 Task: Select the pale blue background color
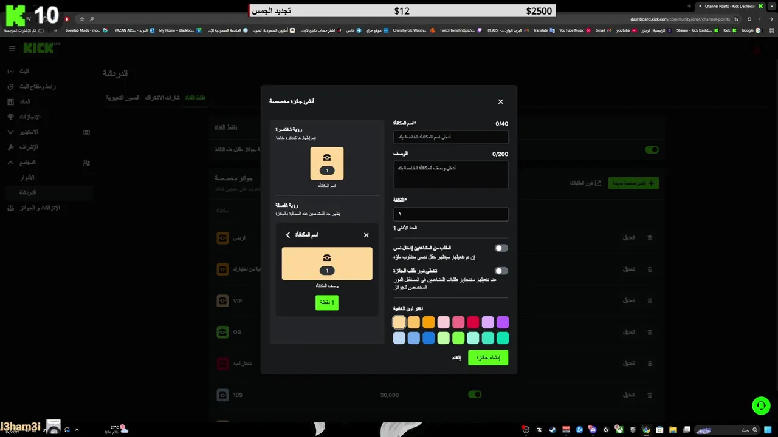(399, 338)
